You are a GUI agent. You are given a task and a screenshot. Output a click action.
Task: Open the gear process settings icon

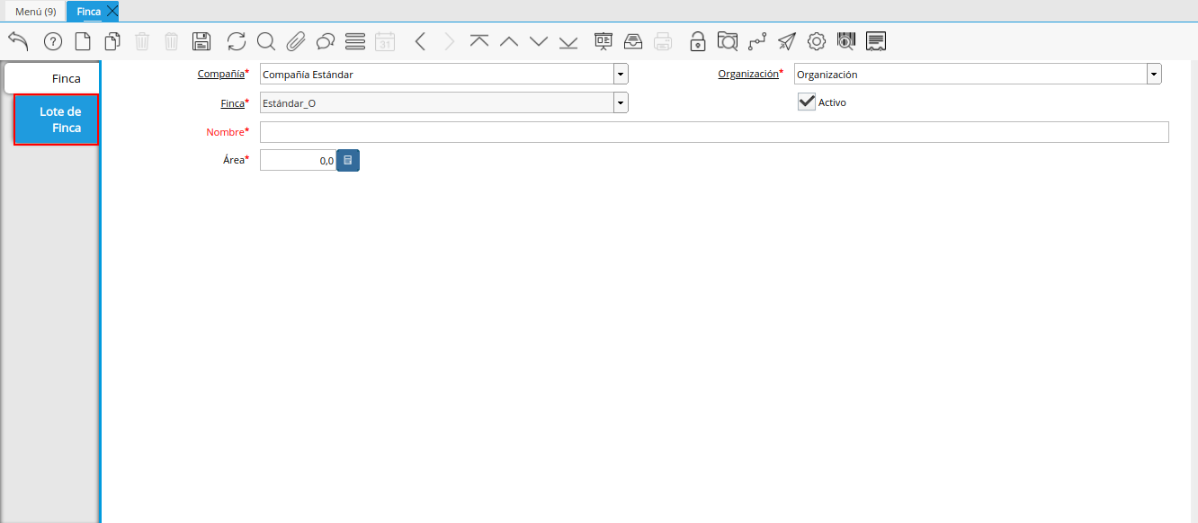[x=817, y=41]
